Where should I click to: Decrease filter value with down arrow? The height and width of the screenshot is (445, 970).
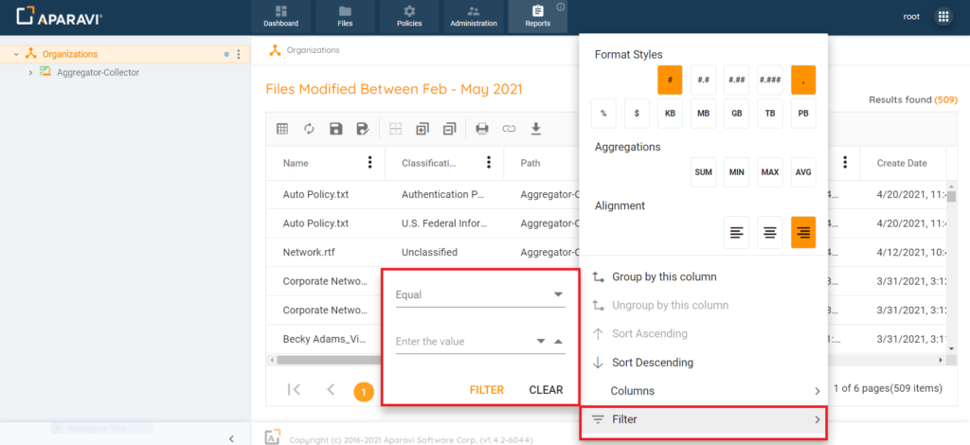pos(541,341)
